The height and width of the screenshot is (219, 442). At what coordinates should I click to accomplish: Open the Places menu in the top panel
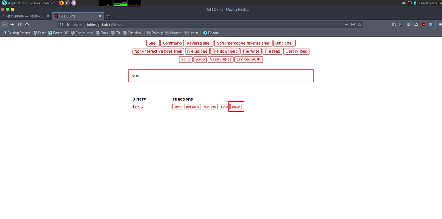(x=35, y=3)
